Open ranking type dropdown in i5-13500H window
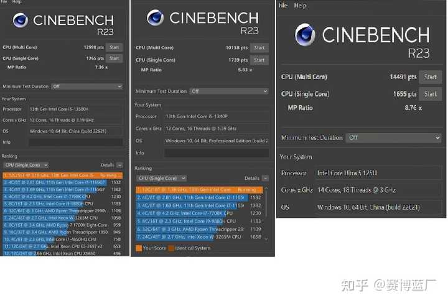The width and height of the screenshot is (448, 303). tap(26, 165)
